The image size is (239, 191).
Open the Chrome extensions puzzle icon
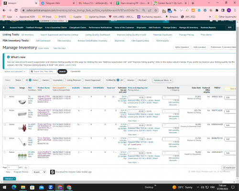click(x=217, y=11)
